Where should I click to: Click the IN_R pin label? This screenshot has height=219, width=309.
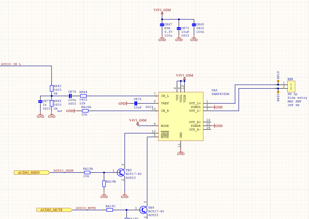click(165, 111)
